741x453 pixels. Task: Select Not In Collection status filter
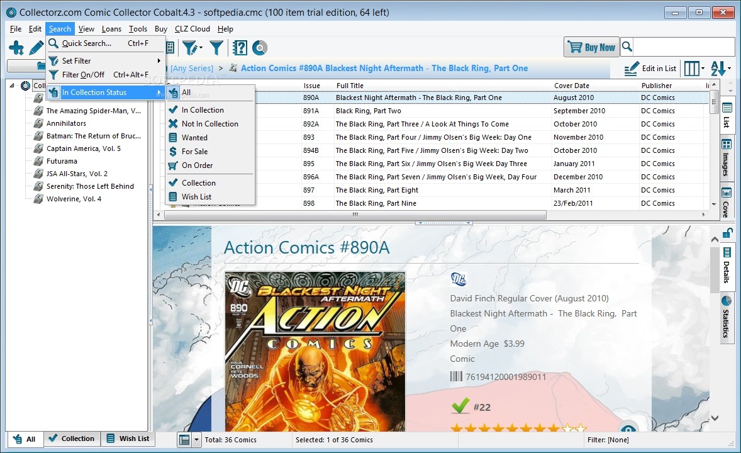[211, 124]
